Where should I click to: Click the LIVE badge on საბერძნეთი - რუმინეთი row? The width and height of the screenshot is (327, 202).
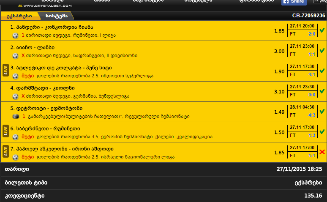(x=5, y=131)
